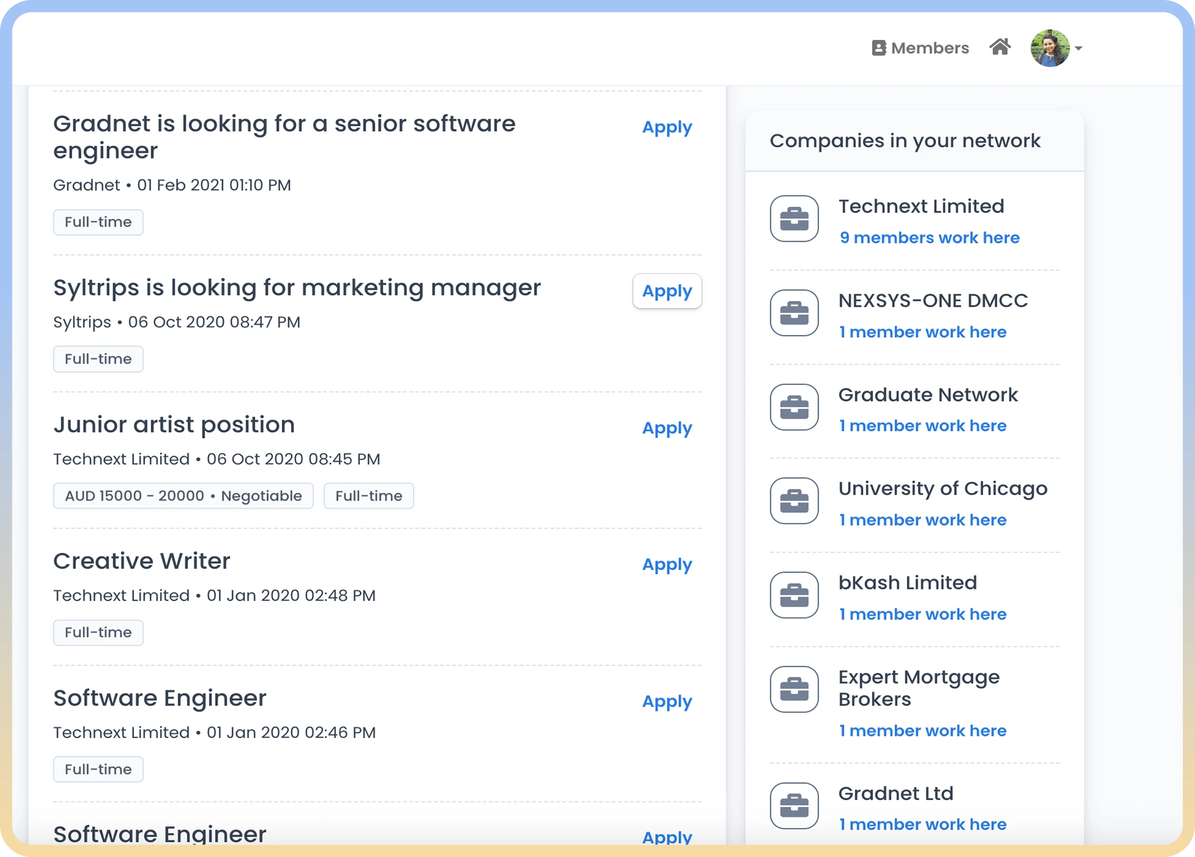Apply to Gradnet senior software engineer
Screen dimensions: 1195x857
(x=667, y=127)
